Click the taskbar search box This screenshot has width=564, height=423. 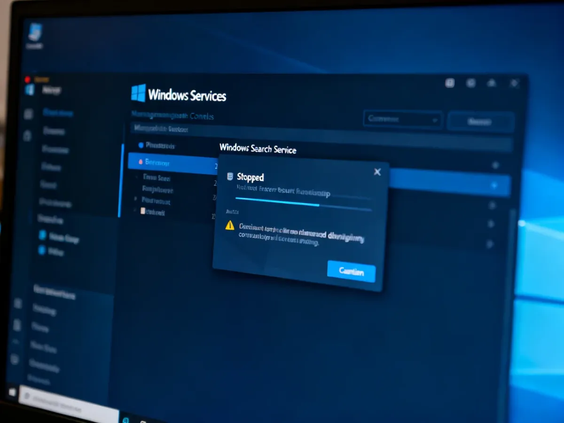coord(68,404)
